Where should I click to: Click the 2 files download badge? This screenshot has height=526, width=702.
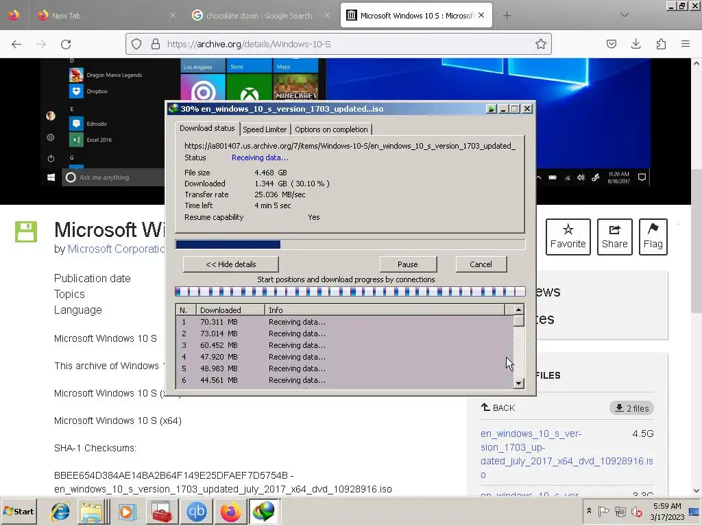click(631, 408)
